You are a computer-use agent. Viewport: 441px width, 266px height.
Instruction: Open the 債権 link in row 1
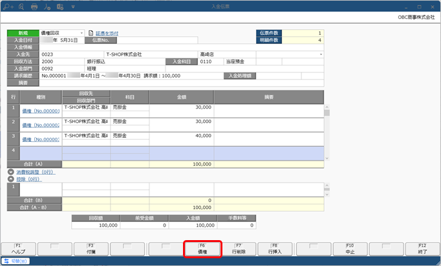(x=41, y=111)
